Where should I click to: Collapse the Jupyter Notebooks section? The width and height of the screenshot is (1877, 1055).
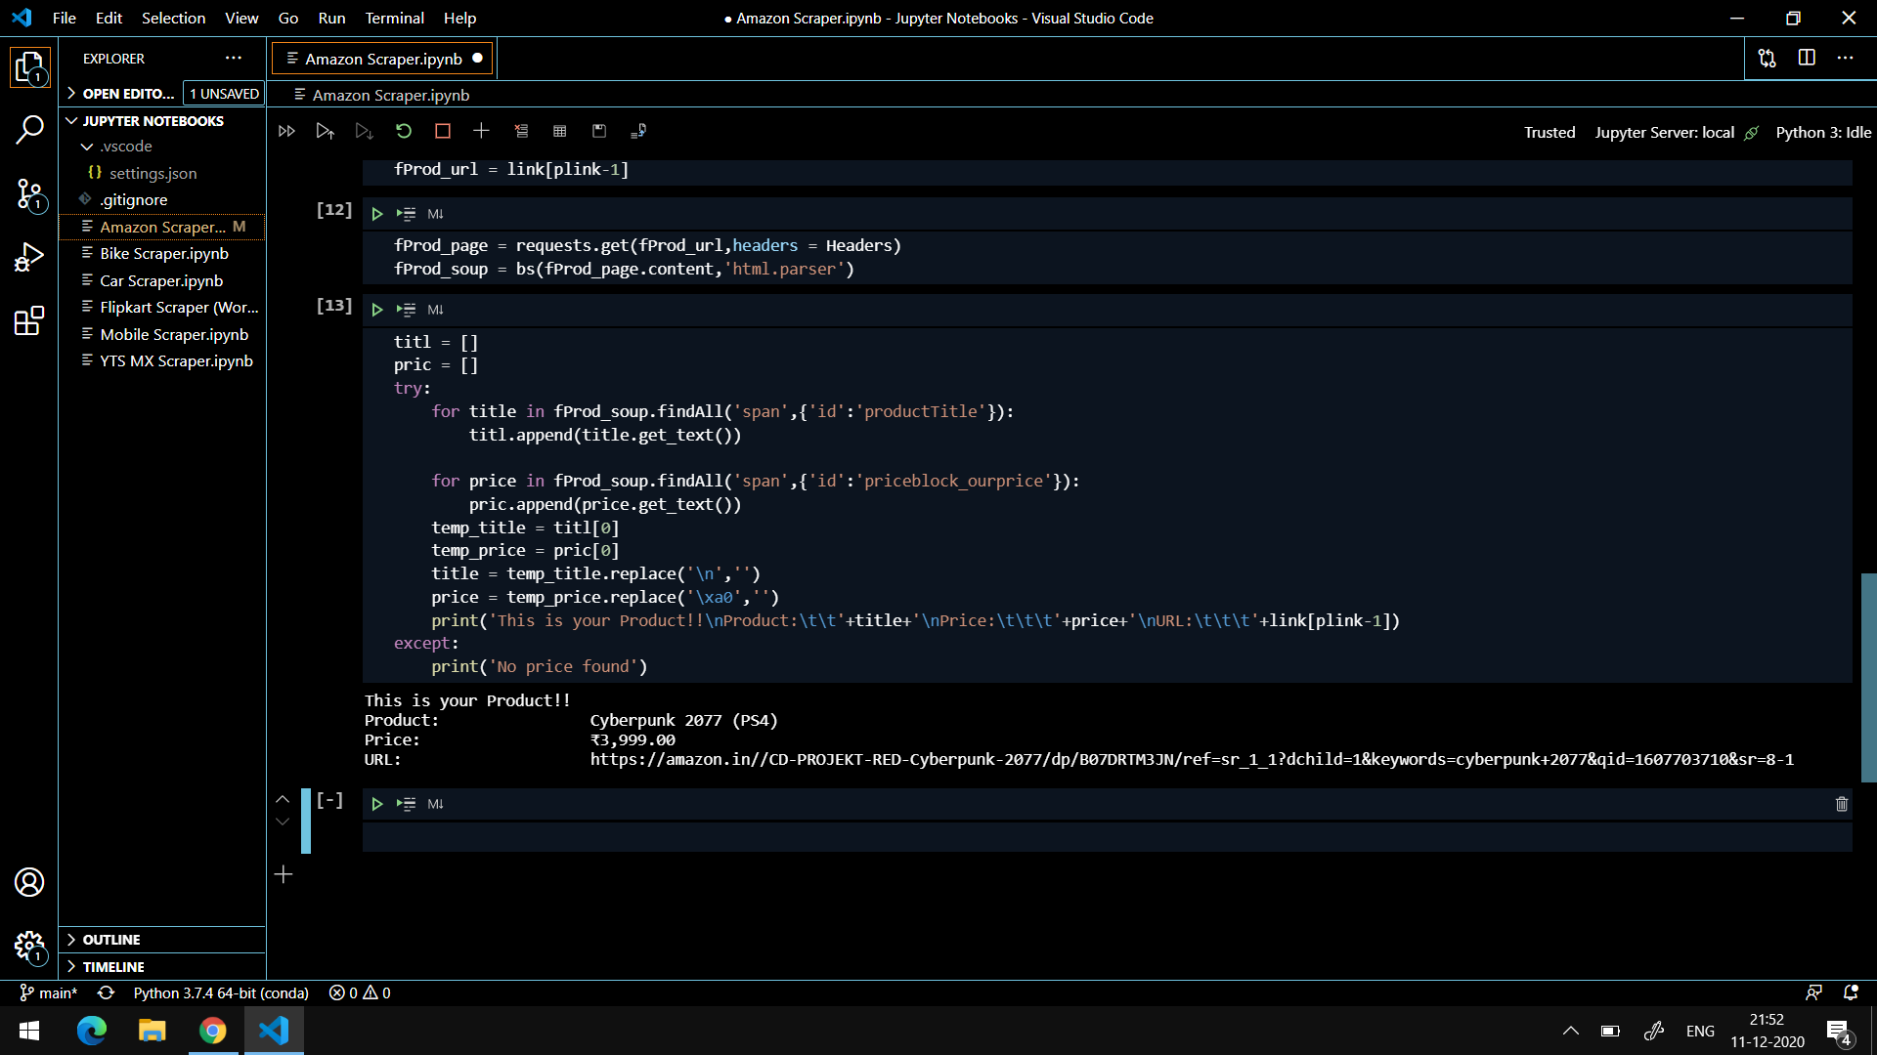71,120
